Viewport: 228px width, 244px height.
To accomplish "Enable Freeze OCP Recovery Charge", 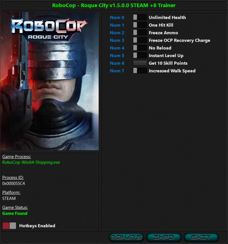I will click(x=140, y=40).
